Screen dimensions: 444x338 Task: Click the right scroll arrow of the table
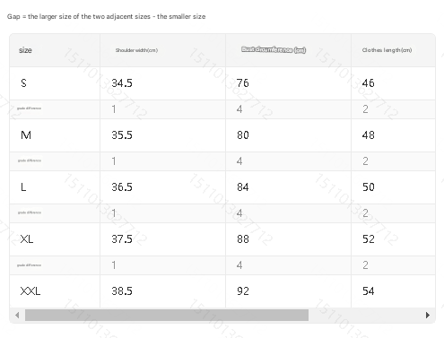tap(428, 315)
